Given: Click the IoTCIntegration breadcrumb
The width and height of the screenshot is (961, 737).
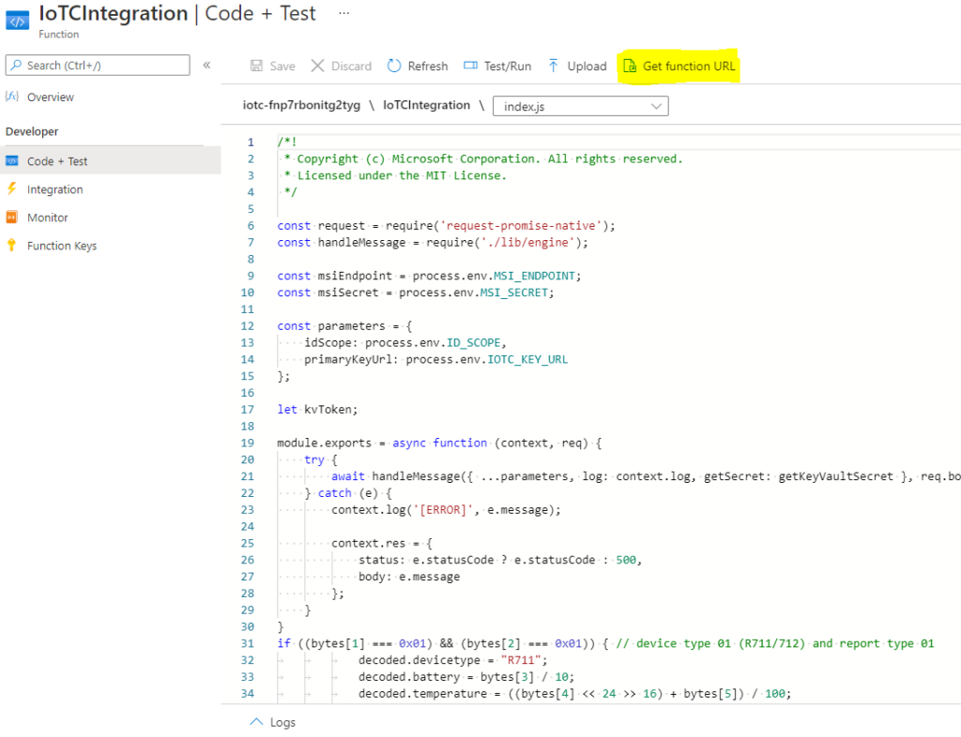Looking at the screenshot, I should click(426, 105).
